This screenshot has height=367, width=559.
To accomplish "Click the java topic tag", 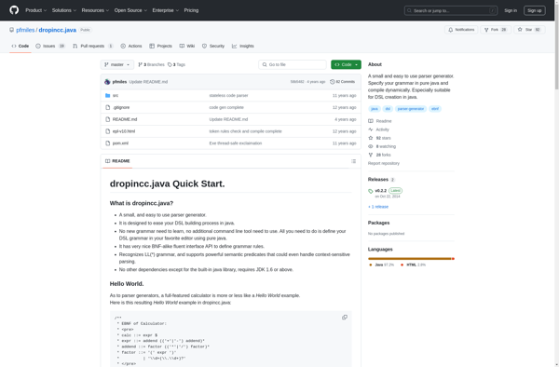I will [375, 109].
